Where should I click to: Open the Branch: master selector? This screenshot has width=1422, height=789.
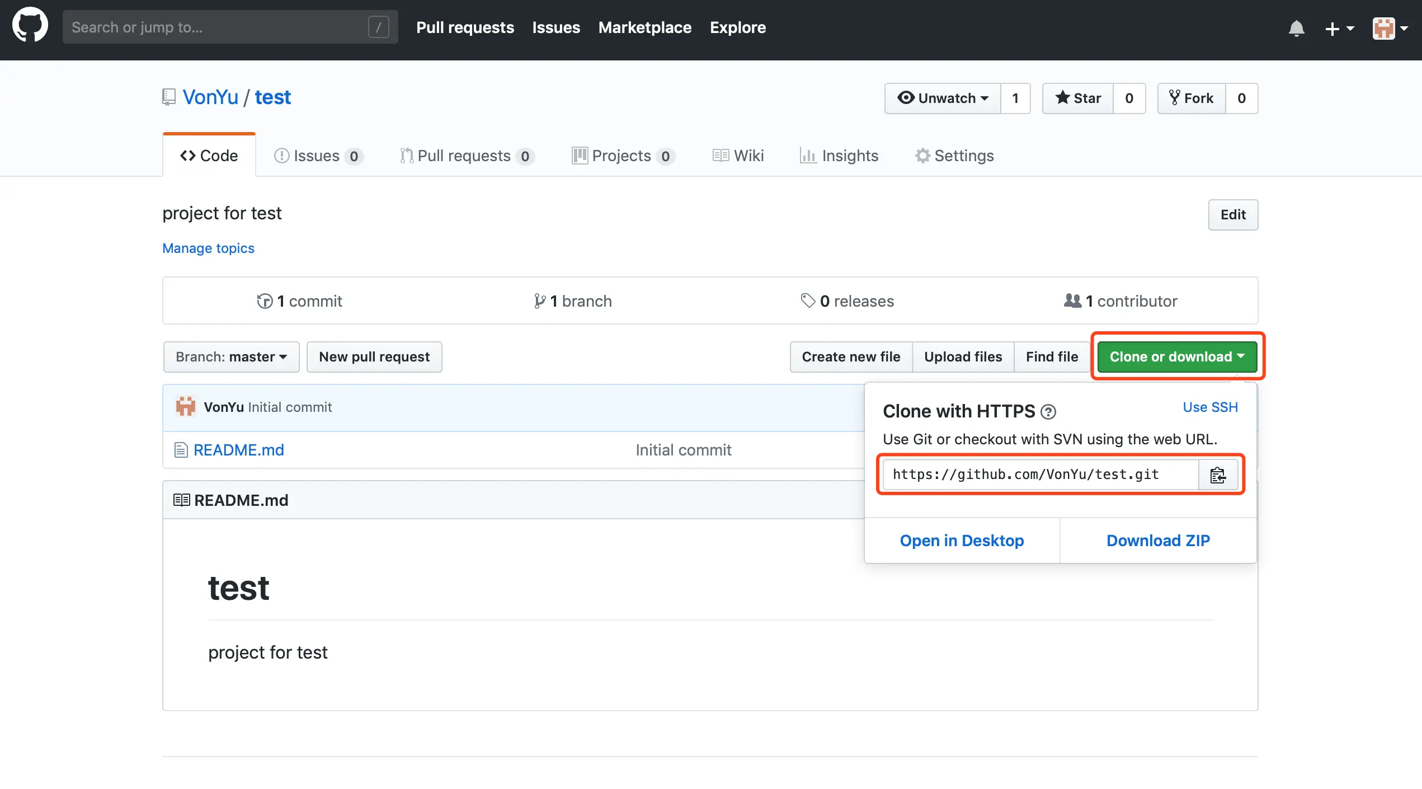point(231,357)
